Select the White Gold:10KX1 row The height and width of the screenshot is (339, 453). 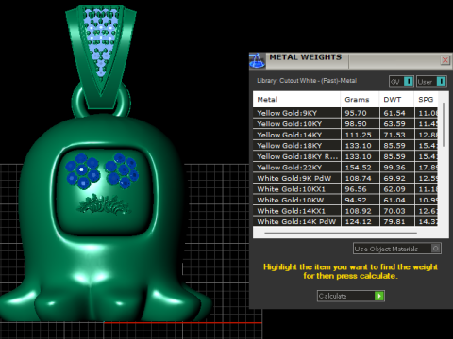point(345,189)
